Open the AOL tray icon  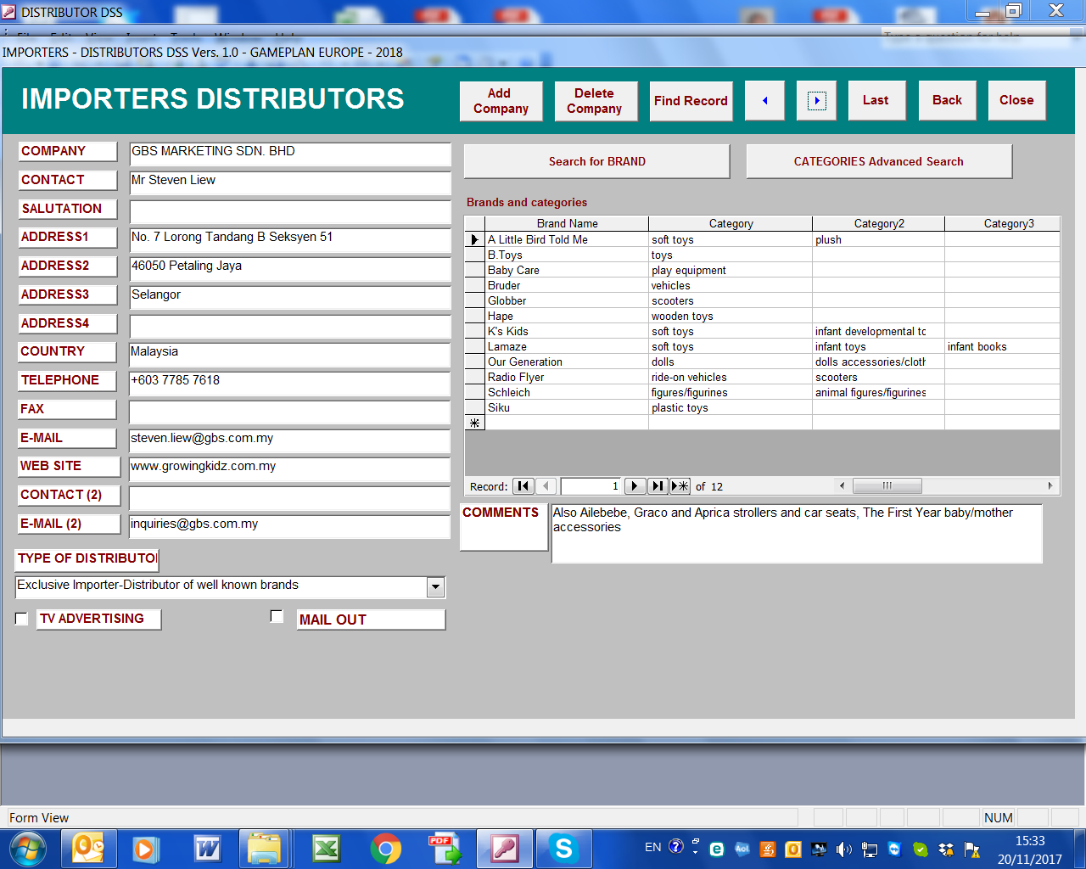click(x=742, y=849)
